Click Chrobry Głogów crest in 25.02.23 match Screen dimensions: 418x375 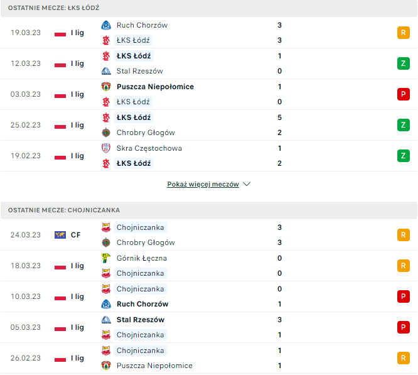(105, 133)
